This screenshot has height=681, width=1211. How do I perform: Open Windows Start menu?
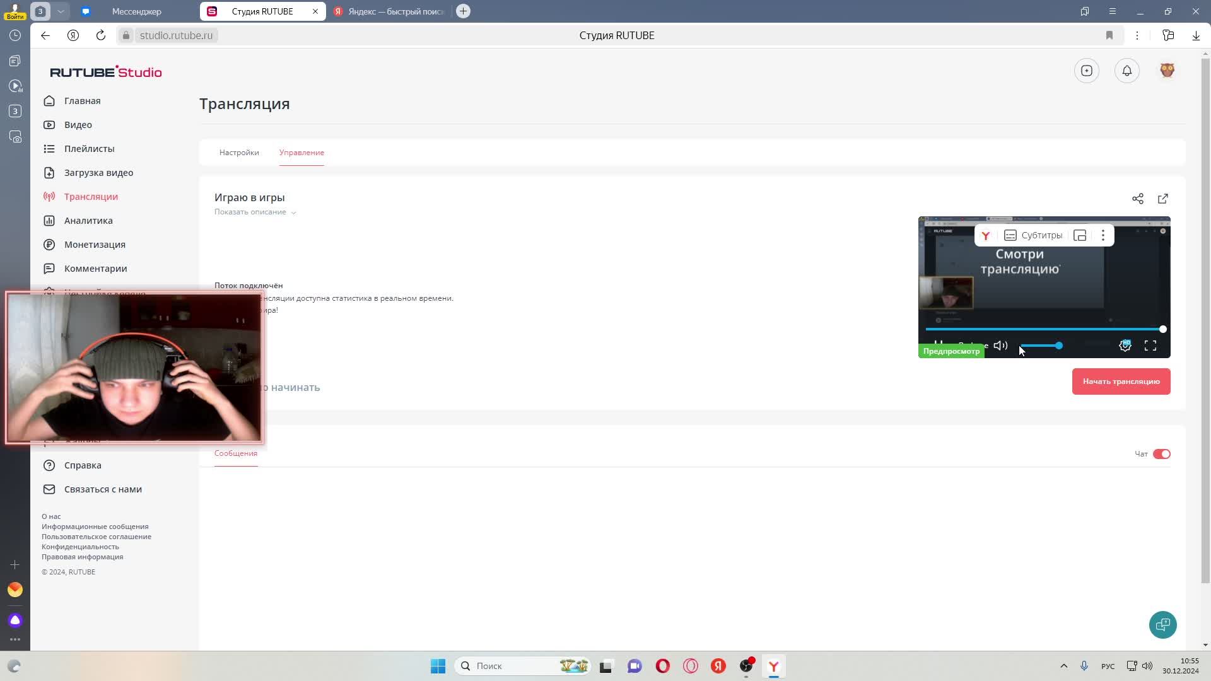(x=438, y=666)
